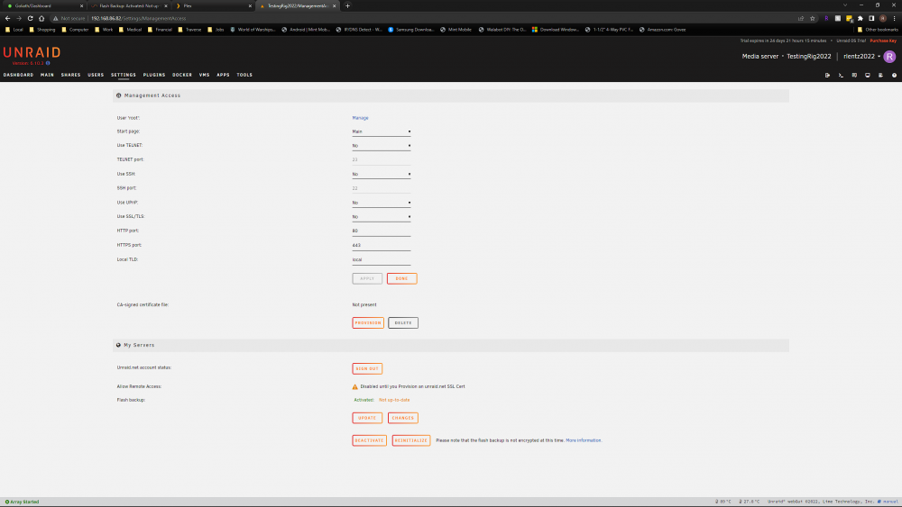
Task: Click the browser back arrow
Action: click(x=7, y=18)
